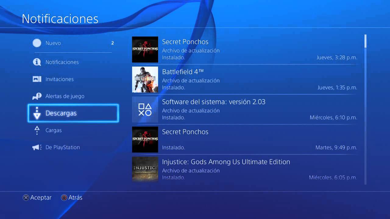Click the Notificaciones info bubble icon
Screen dimensions: 390x219
coord(37,62)
